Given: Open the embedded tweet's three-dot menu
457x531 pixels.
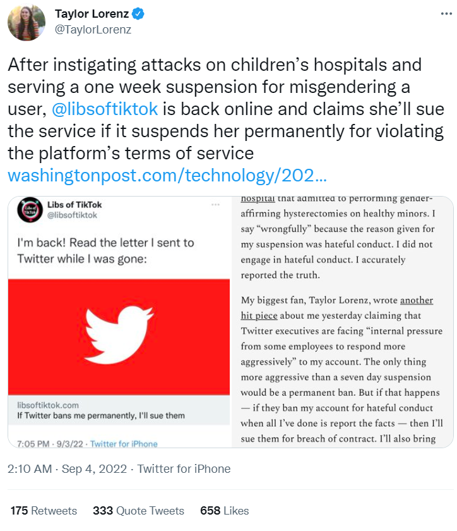Looking at the screenshot, I should pos(215,205).
